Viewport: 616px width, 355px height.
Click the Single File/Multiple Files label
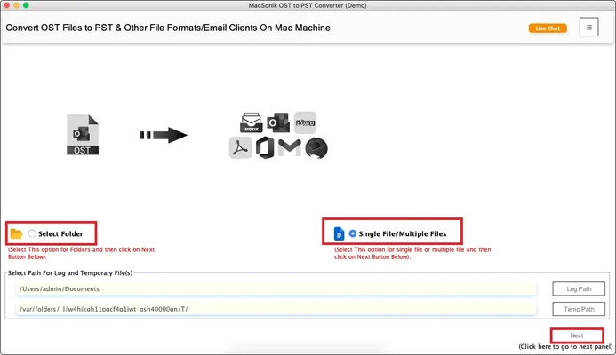(403, 233)
